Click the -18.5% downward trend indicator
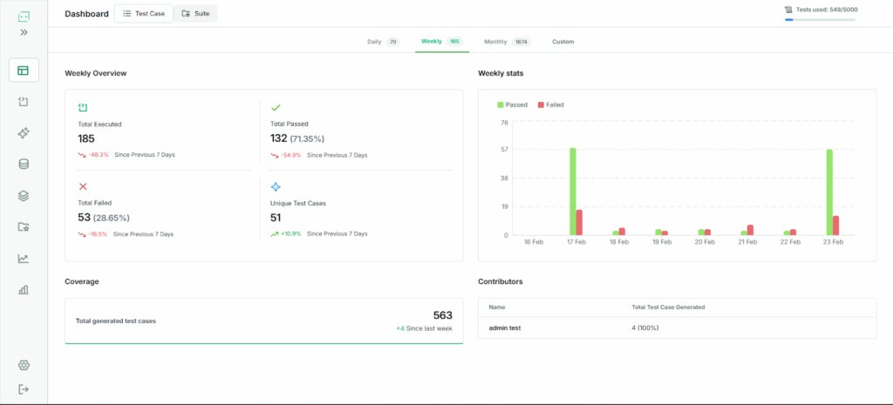This screenshot has width=893, height=405. pyautogui.click(x=92, y=233)
